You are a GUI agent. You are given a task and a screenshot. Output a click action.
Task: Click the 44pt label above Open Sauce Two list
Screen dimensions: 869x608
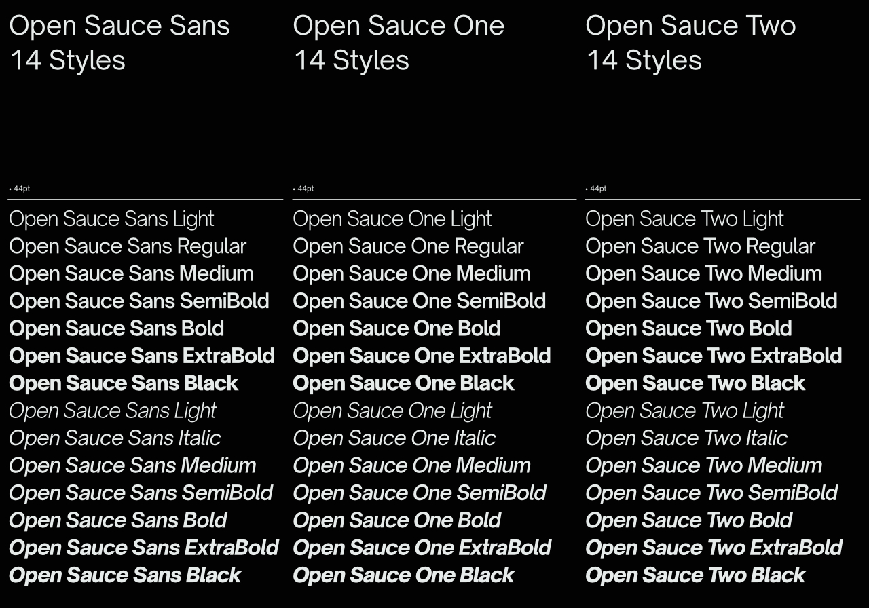[597, 189]
